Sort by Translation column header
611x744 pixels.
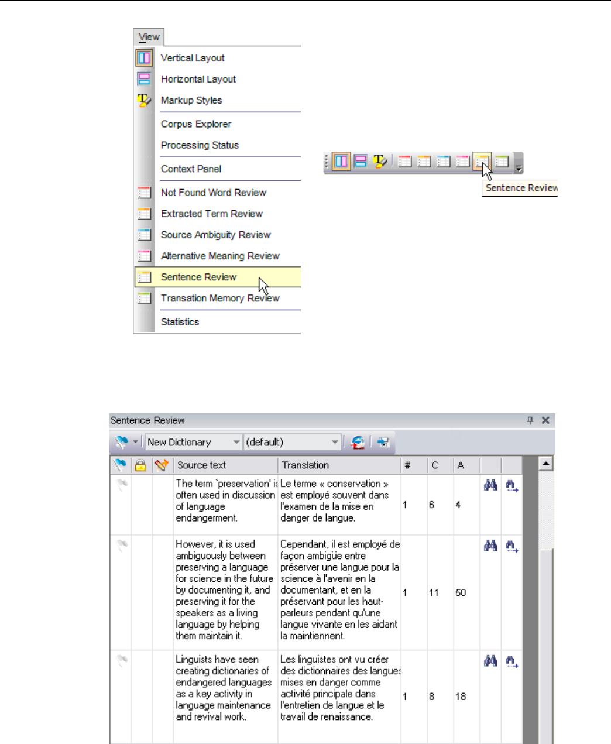(339, 465)
